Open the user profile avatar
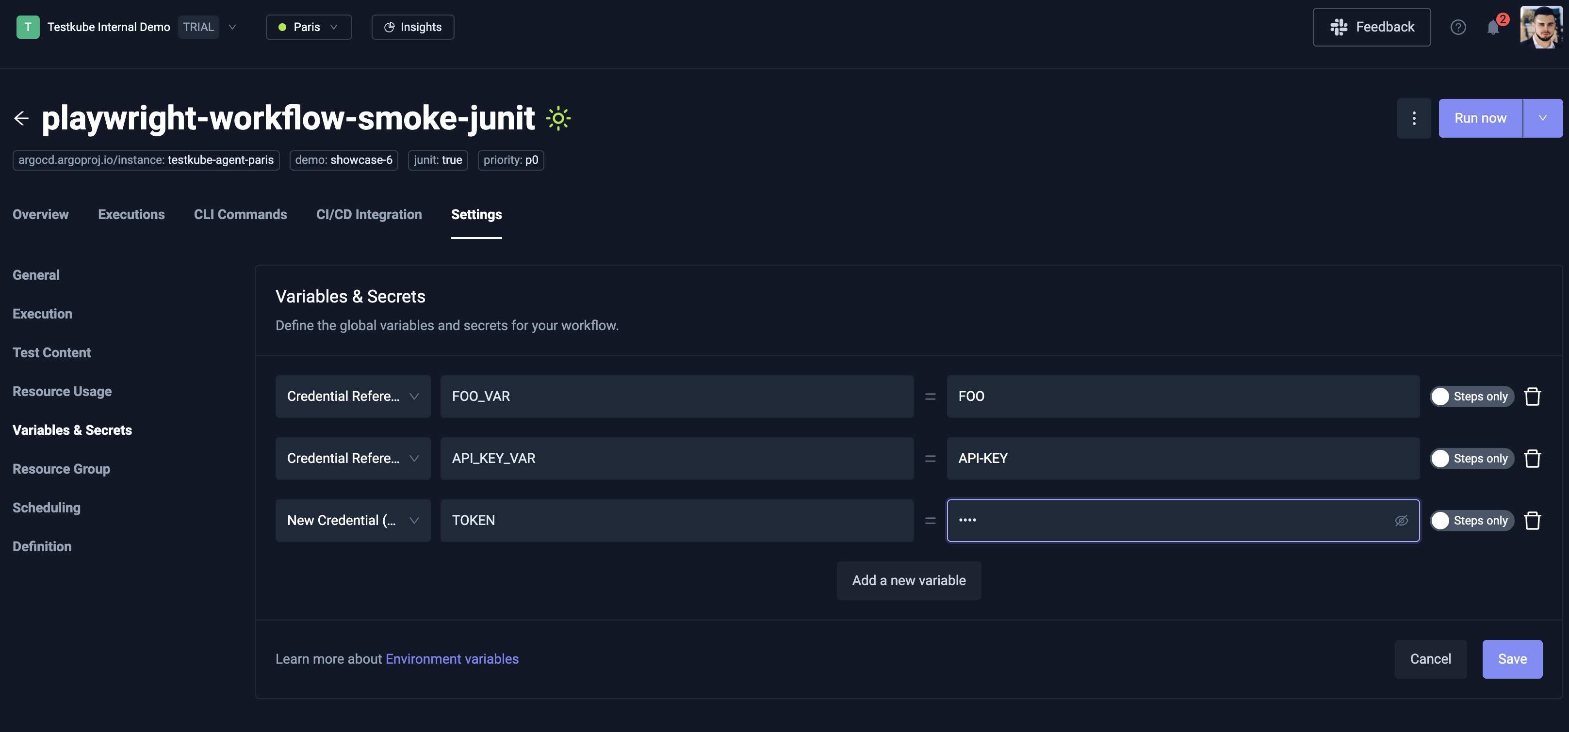Viewport: 1569px width, 732px height. [x=1541, y=27]
